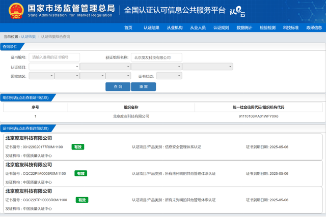Screen dimensions: 326x217
Task: Go to 首页 in the navigation bar
Action: pyautogui.click(x=128, y=27)
